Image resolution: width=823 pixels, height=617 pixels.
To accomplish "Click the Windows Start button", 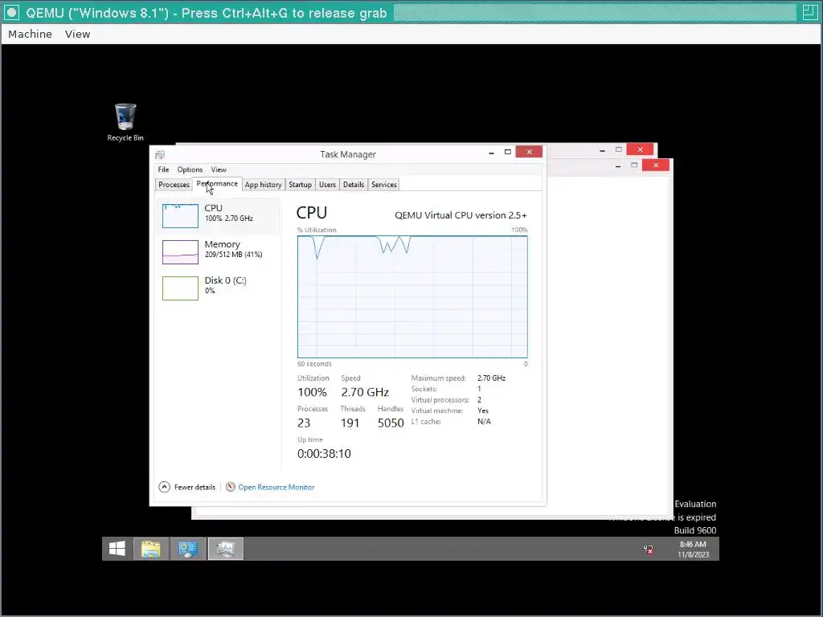I will [x=117, y=548].
